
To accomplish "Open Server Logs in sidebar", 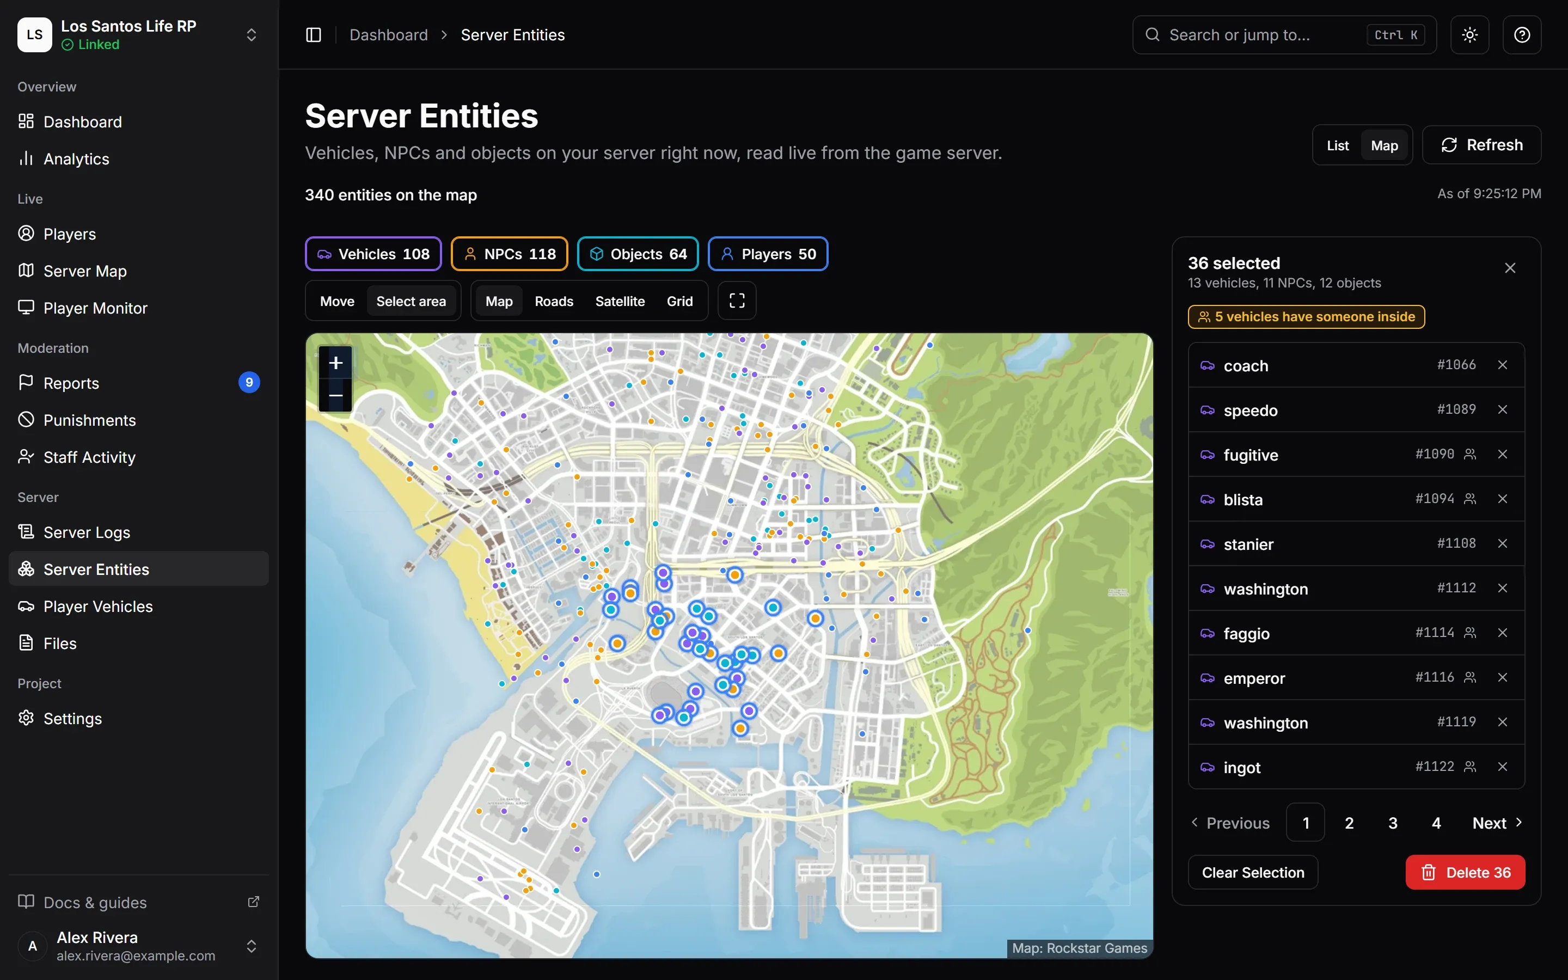I will (x=139, y=532).
